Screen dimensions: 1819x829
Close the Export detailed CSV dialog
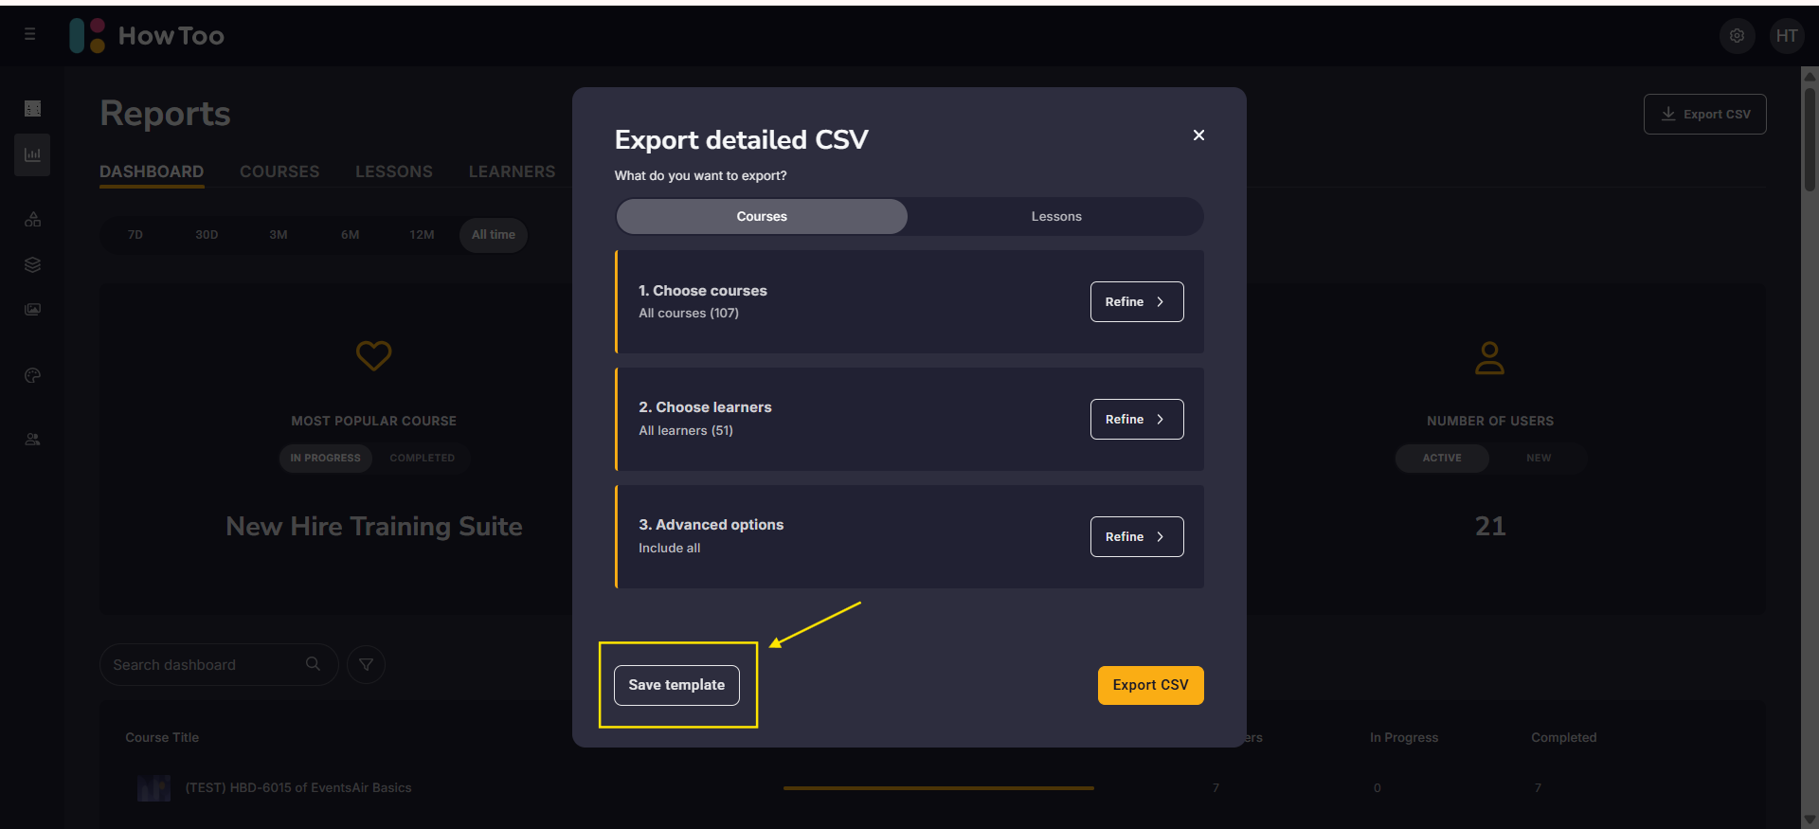[x=1198, y=135]
